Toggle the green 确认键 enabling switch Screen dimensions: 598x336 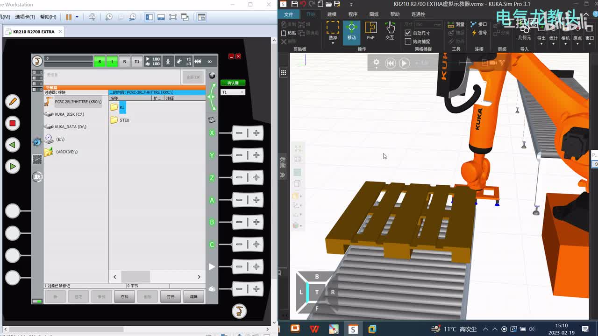click(233, 83)
